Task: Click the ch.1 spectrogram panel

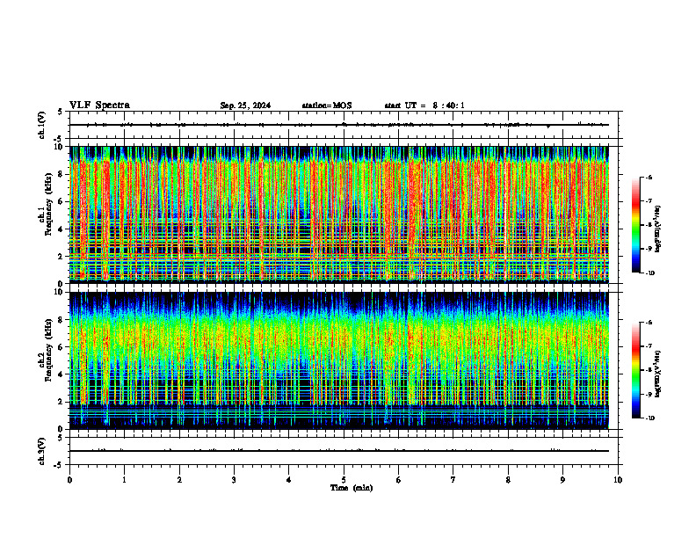Action: (x=344, y=214)
